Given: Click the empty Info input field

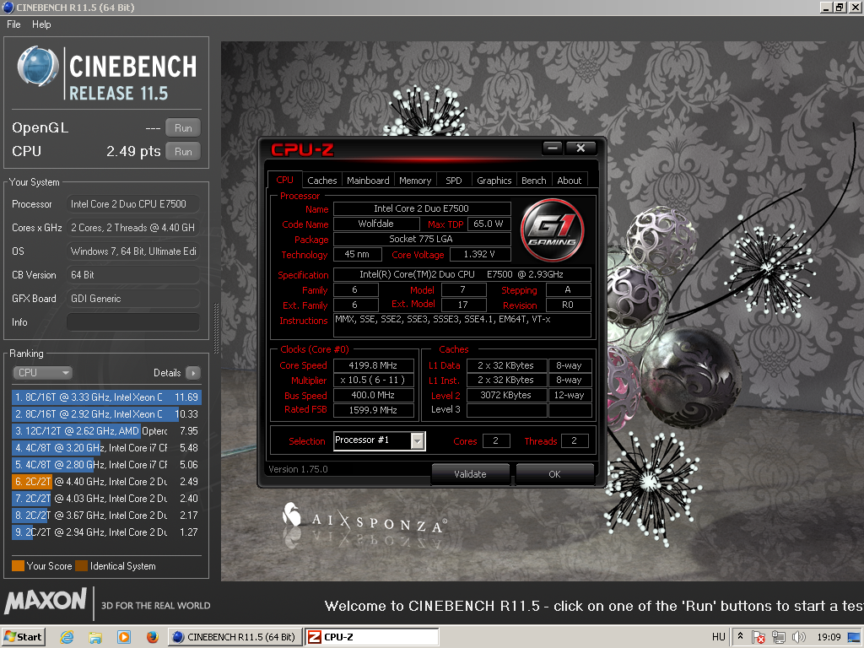Looking at the screenshot, I should 132,321.
